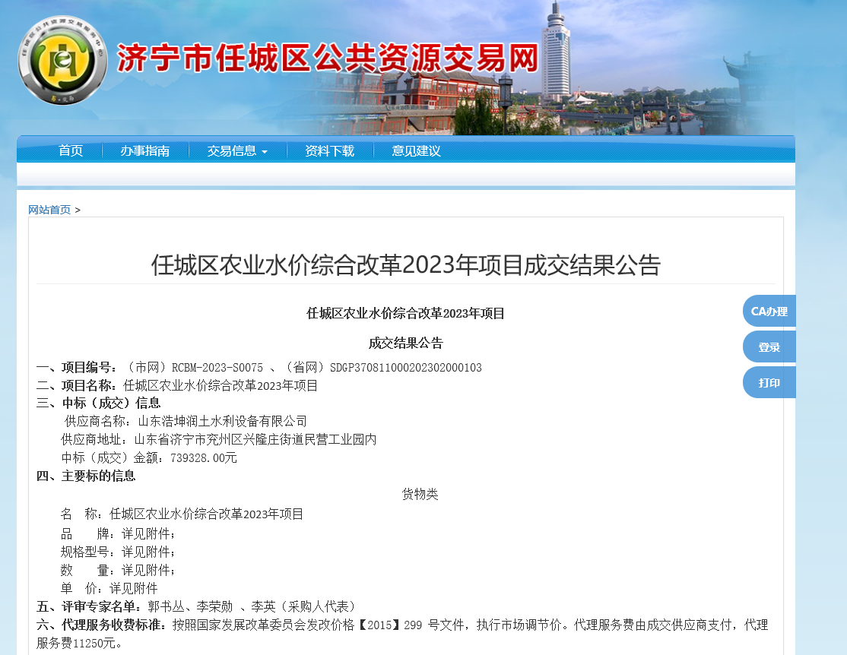Open the 办事指南 navigation item

(144, 151)
